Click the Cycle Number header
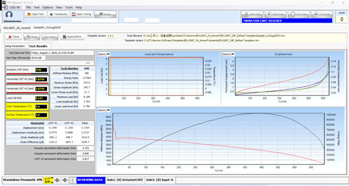This screenshot has width=349, height=186. click(x=69, y=68)
